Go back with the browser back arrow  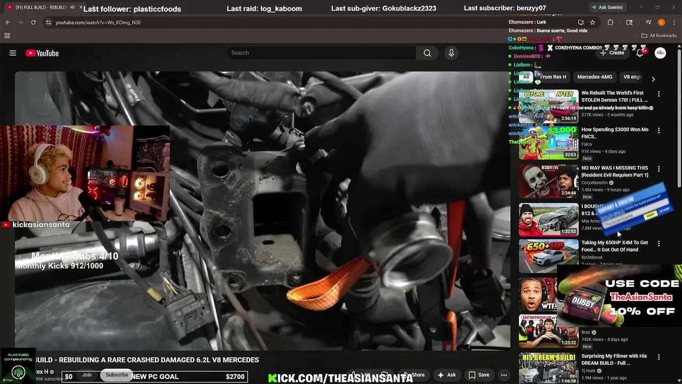pos(7,22)
